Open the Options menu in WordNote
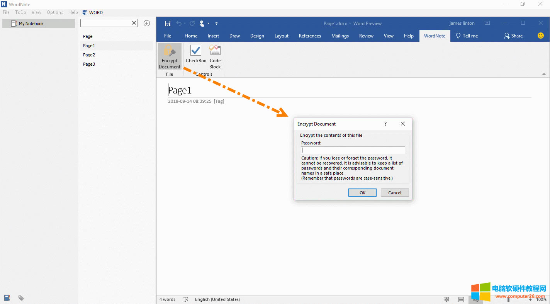The height and width of the screenshot is (304, 550). 55,12
